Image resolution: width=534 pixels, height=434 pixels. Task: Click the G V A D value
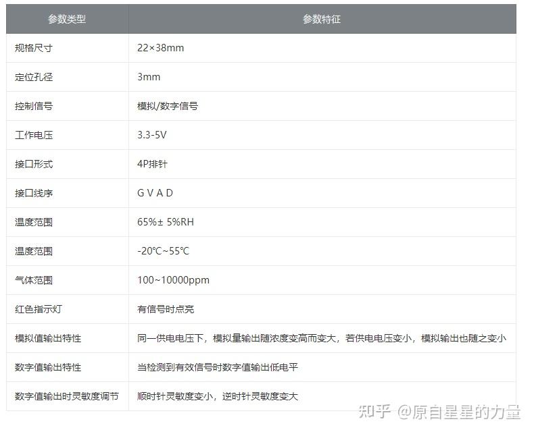pos(155,193)
